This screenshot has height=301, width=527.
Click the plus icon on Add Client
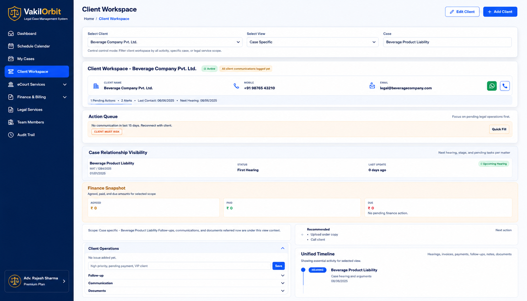(x=490, y=12)
